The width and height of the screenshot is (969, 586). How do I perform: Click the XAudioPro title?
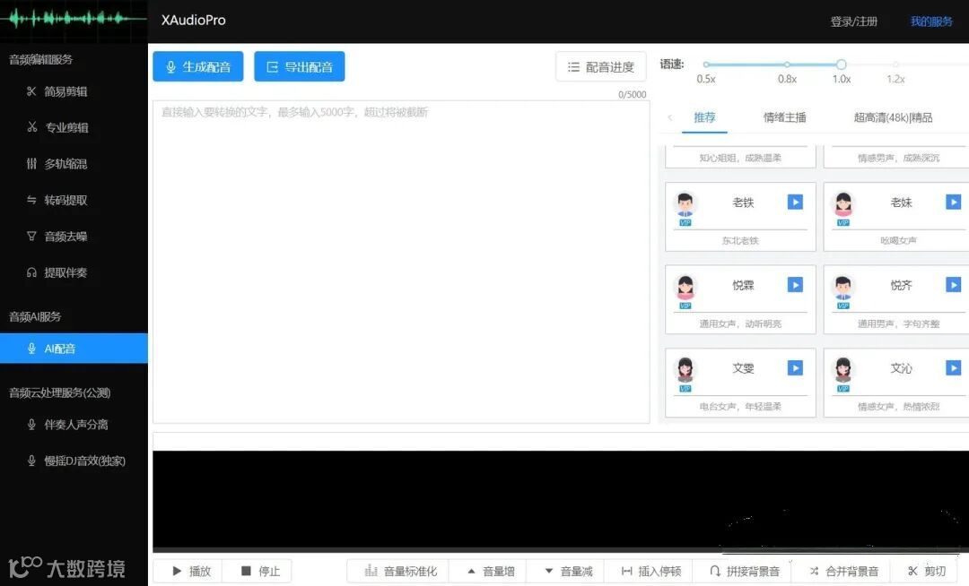tap(194, 21)
